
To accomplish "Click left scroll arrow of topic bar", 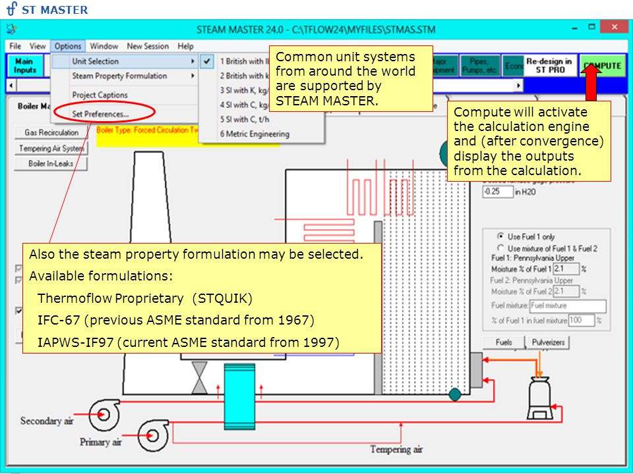I will point(11,86).
